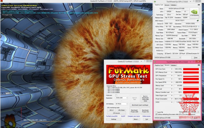Click the GPU-Z title bar icon of upper window
This screenshot has width=204, height=128.
155,1
